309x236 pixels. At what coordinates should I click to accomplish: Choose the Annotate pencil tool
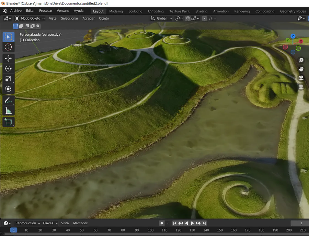tap(8, 100)
